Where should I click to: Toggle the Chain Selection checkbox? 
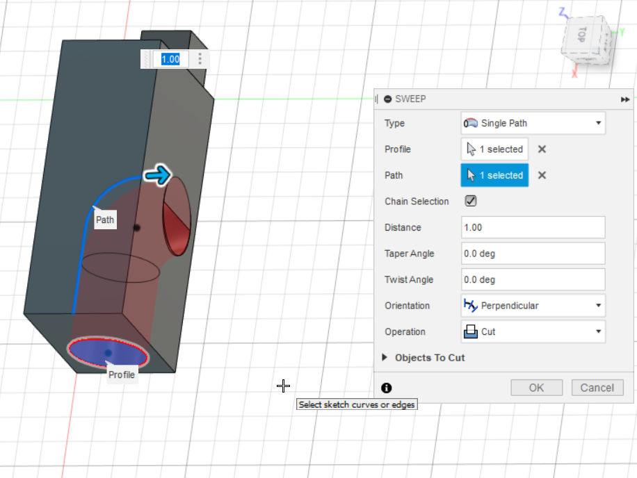471,201
